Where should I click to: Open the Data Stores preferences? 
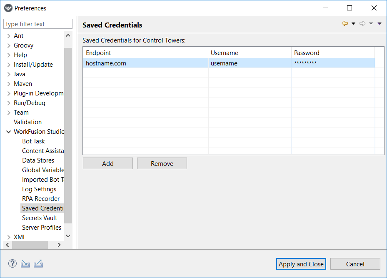click(x=38, y=160)
